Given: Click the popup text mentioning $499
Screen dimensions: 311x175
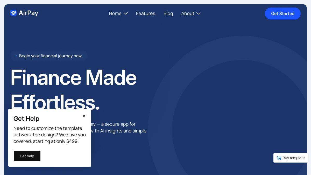Looking at the screenshot, I should pos(50,135).
